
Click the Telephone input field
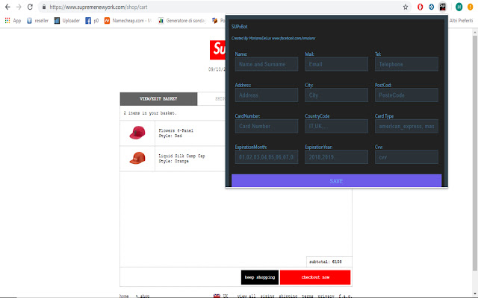point(406,64)
